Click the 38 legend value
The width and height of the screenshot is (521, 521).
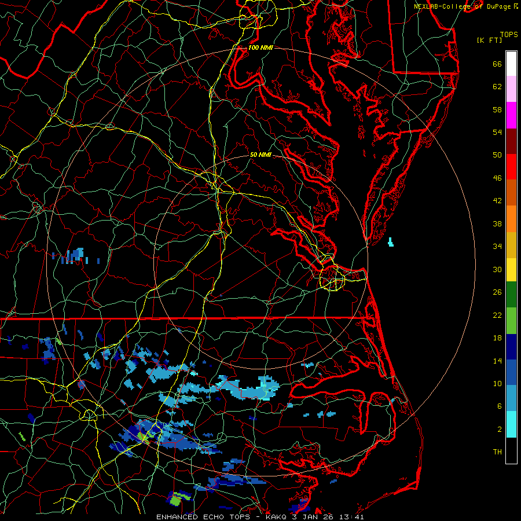tap(497, 223)
